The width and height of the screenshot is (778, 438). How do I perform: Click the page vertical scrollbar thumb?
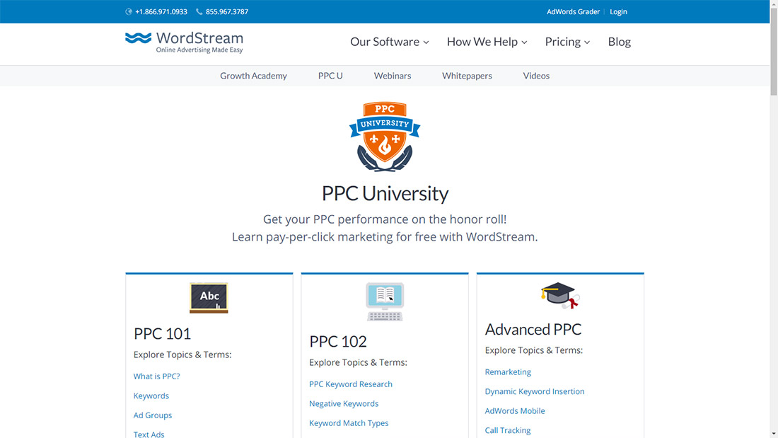[x=774, y=51]
